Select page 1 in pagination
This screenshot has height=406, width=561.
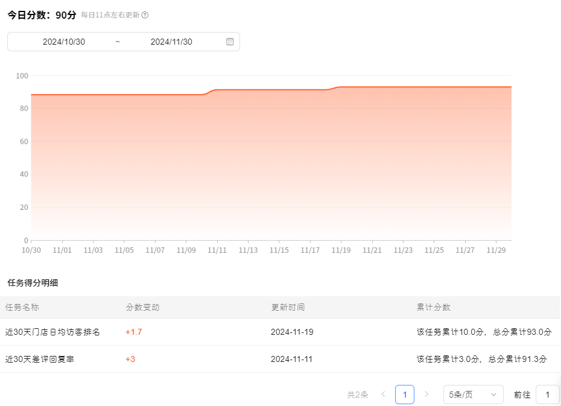point(405,395)
